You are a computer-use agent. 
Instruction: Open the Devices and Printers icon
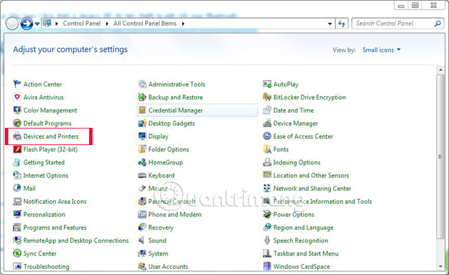(x=17, y=136)
